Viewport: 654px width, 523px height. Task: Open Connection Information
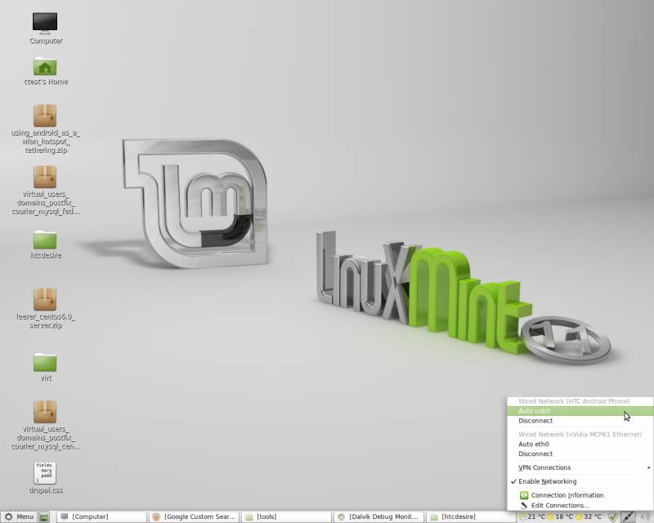click(x=580, y=495)
